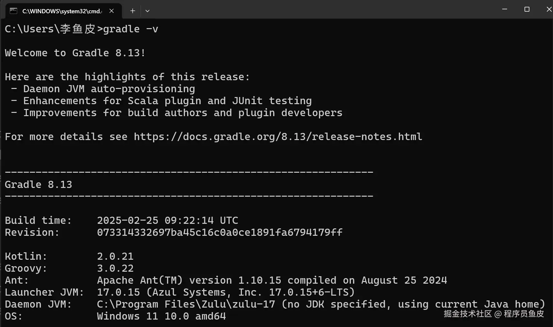The width and height of the screenshot is (553, 327).
Task: Open a new terminal tab with the plus button
Action: 133,11
